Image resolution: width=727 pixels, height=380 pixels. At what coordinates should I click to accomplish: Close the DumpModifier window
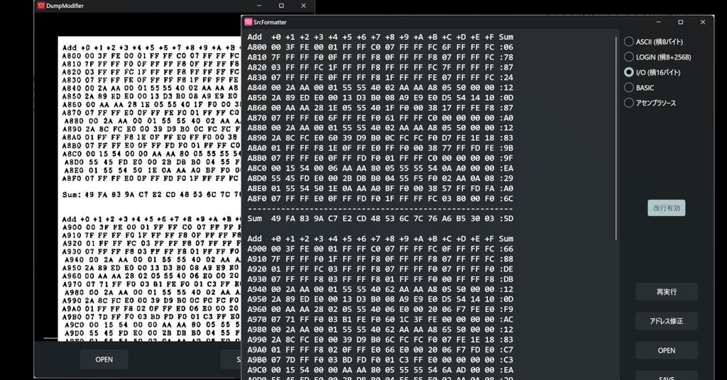303,6
